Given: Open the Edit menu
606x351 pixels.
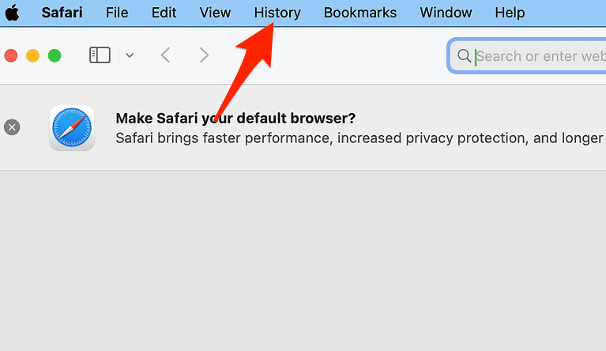Looking at the screenshot, I should click(x=164, y=13).
